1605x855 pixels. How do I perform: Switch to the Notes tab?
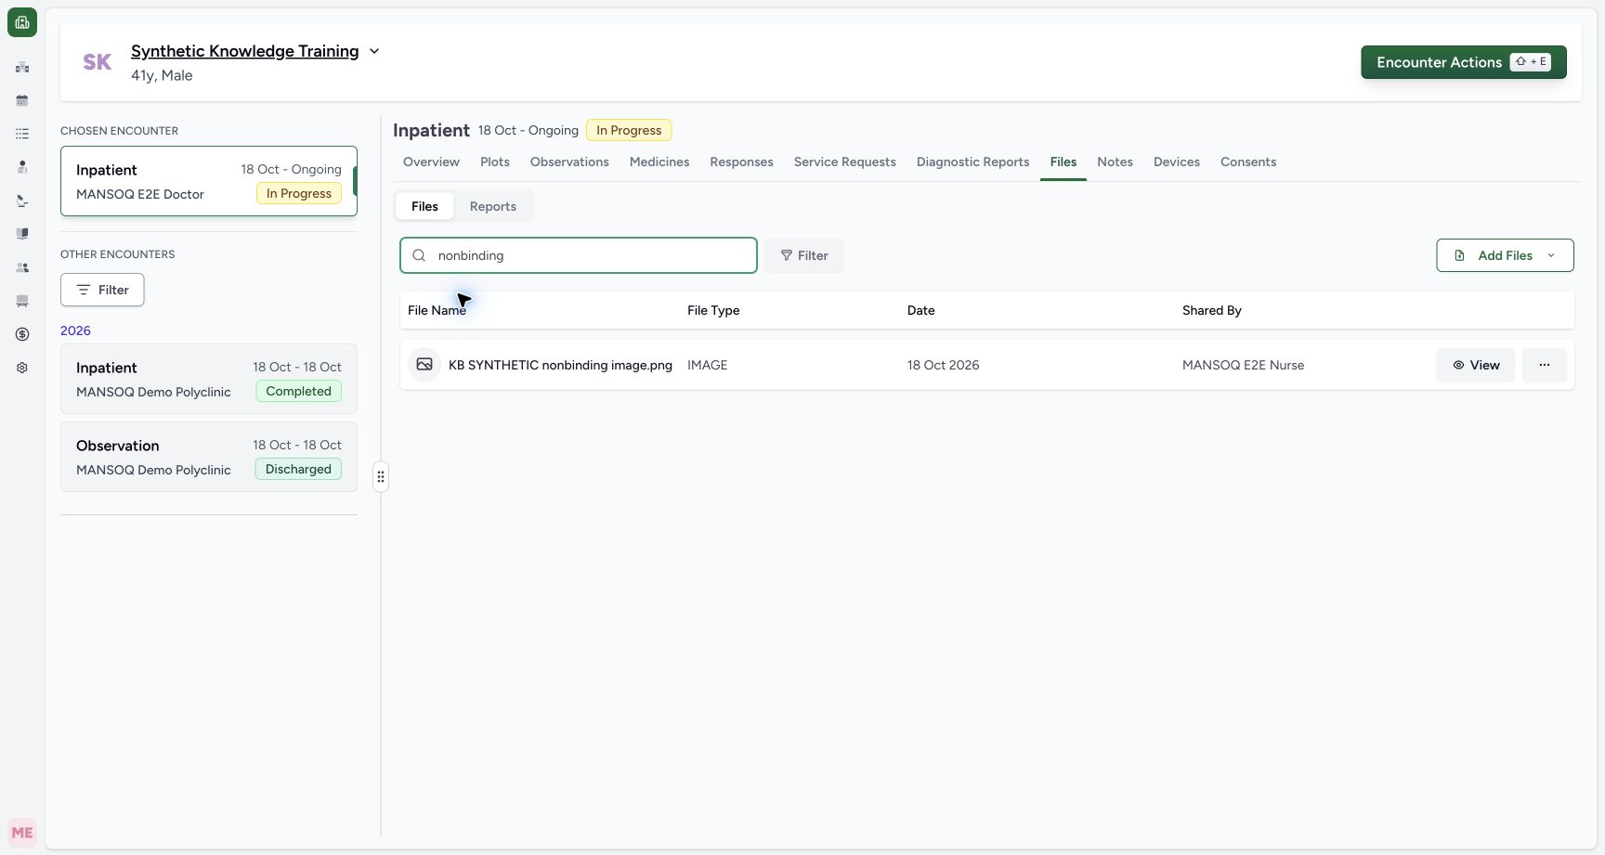coord(1115,162)
